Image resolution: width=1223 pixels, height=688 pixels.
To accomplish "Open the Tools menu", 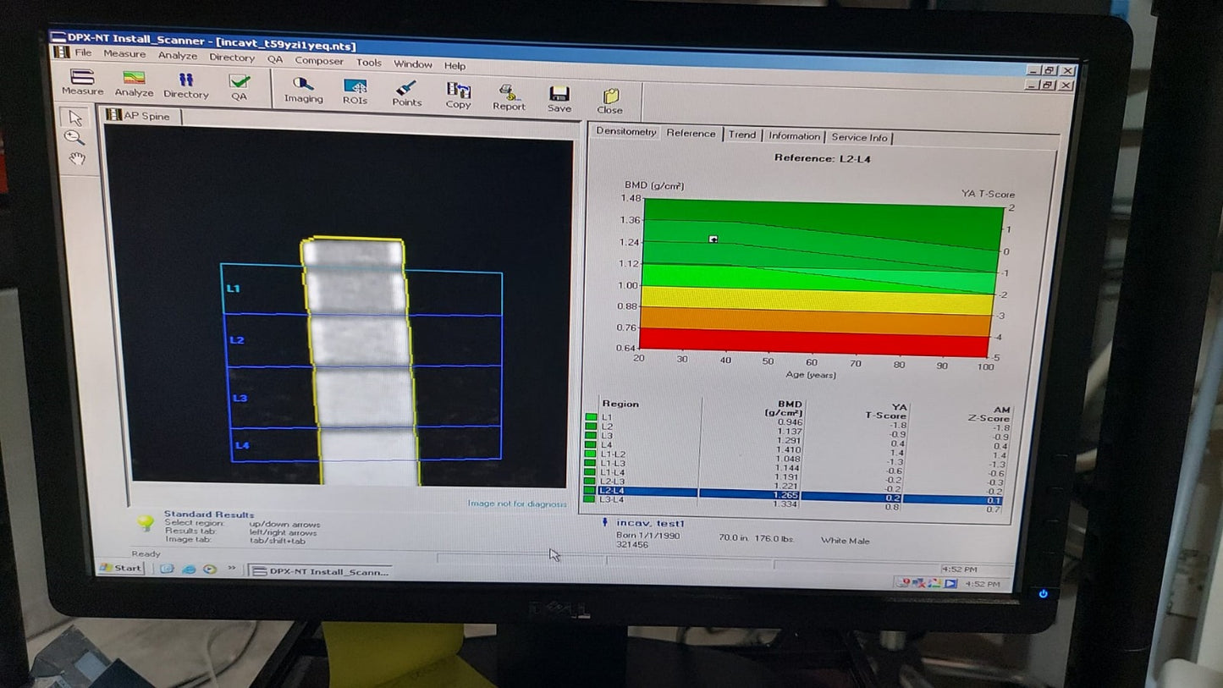I will (x=368, y=63).
